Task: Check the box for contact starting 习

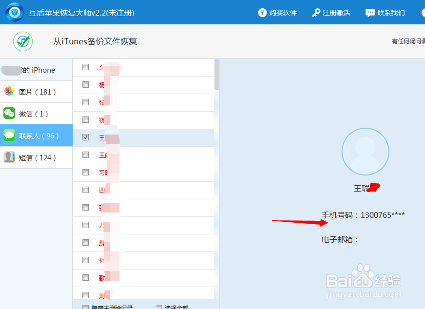Action: pos(86,172)
